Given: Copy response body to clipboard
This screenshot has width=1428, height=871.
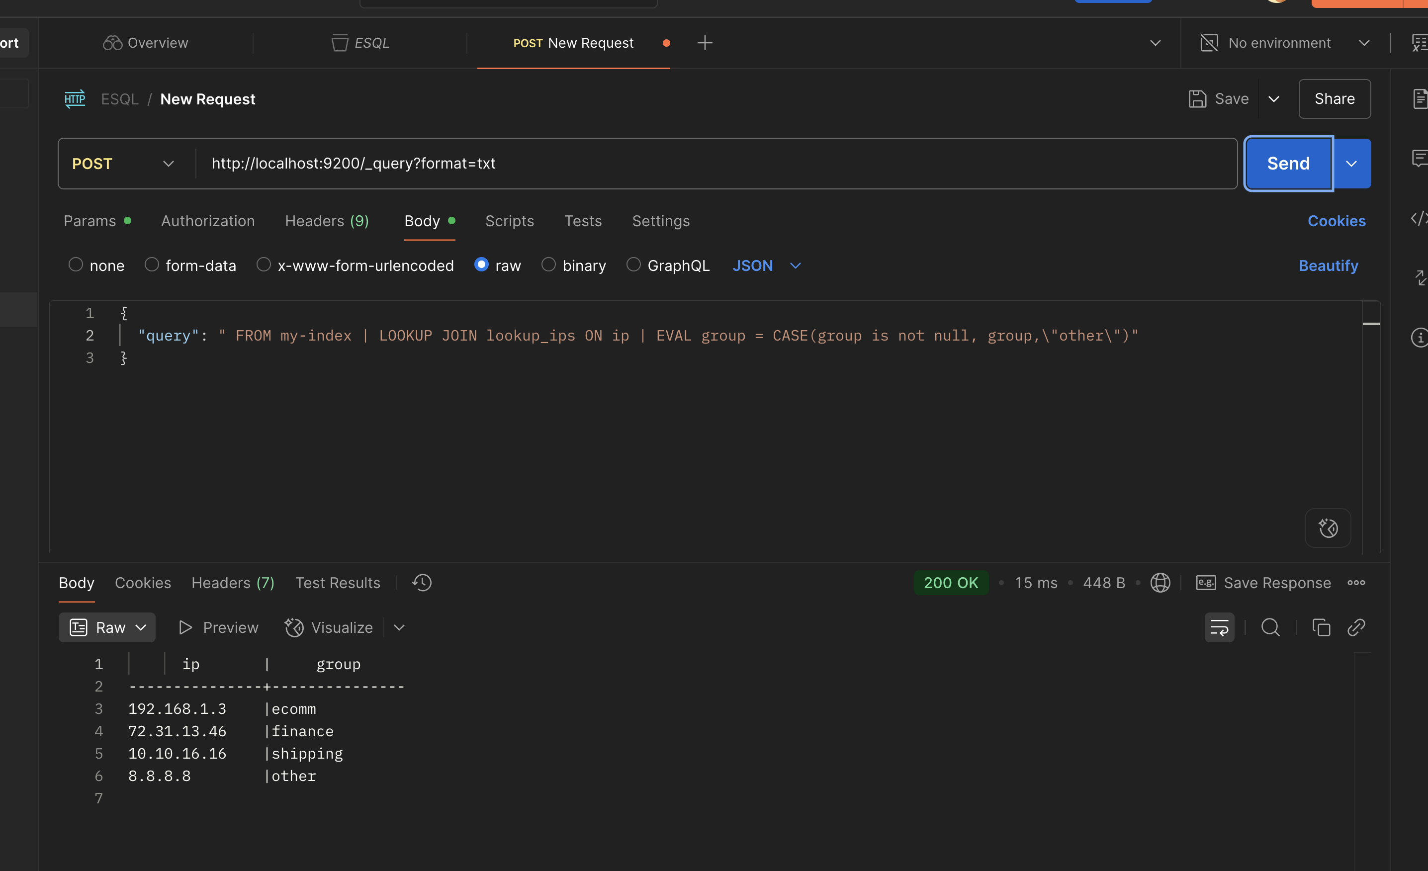Looking at the screenshot, I should tap(1321, 627).
